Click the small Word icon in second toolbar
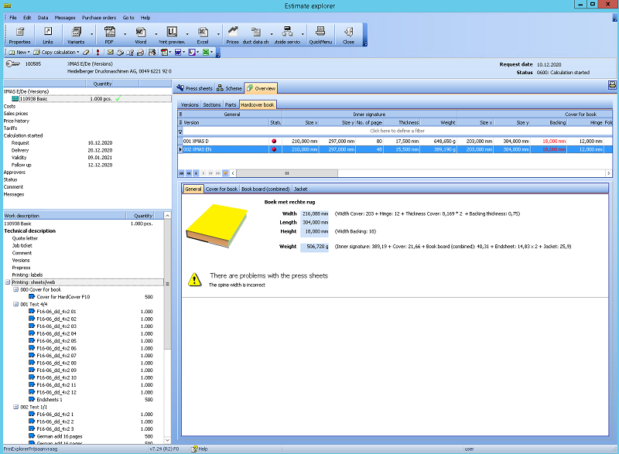Viewport: 619px width, 454px height. tap(178, 52)
